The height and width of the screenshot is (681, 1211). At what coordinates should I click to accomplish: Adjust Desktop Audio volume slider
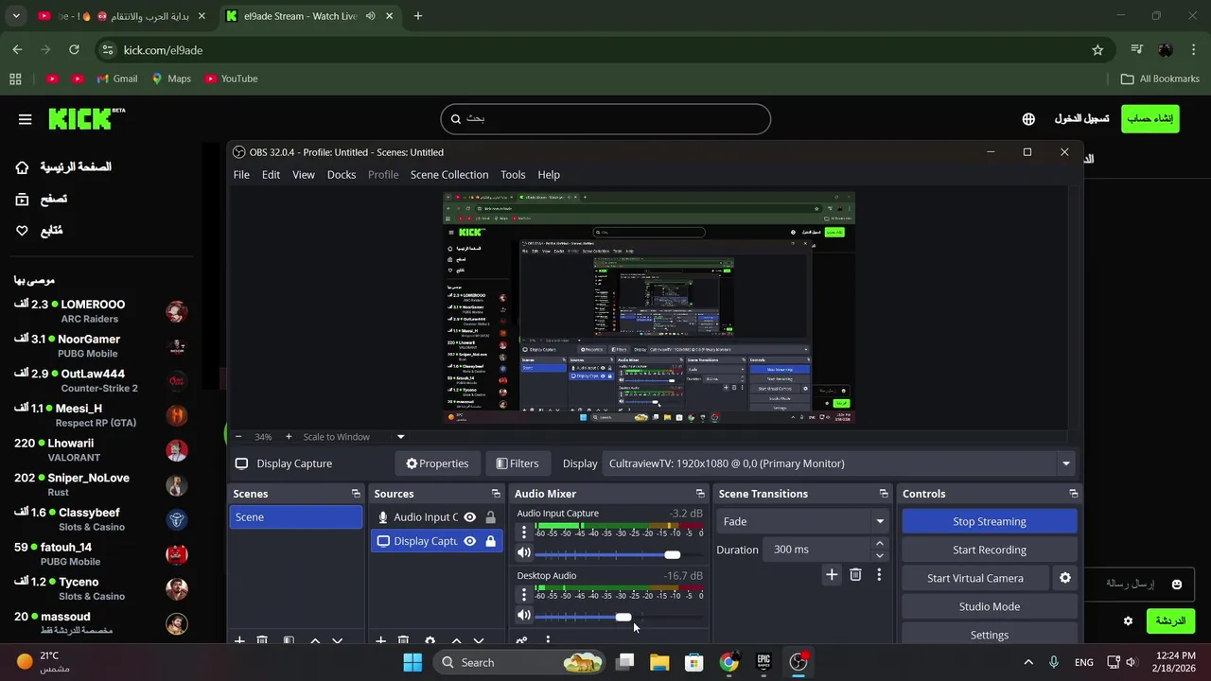(623, 617)
